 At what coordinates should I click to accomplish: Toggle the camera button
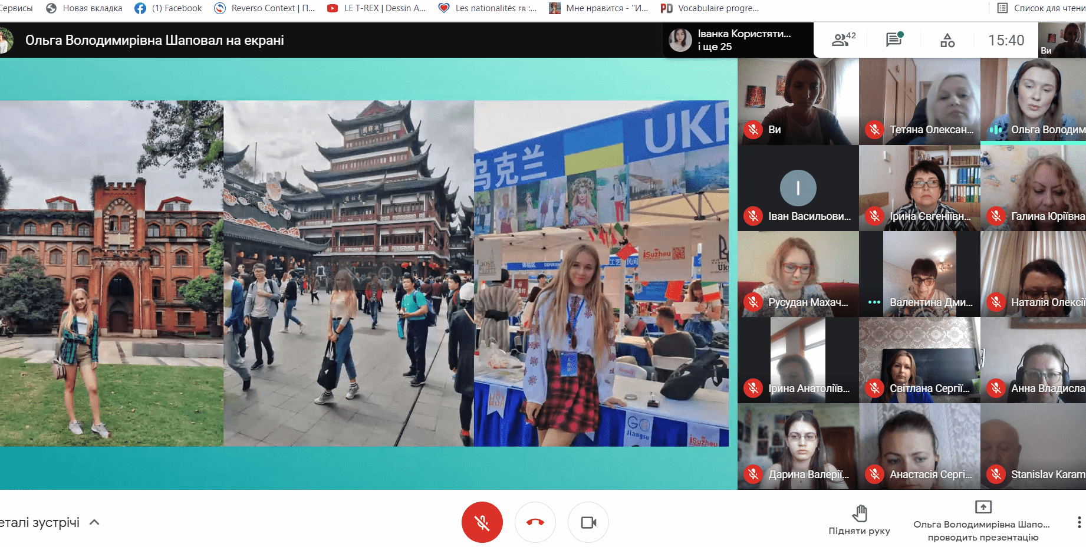[588, 522]
